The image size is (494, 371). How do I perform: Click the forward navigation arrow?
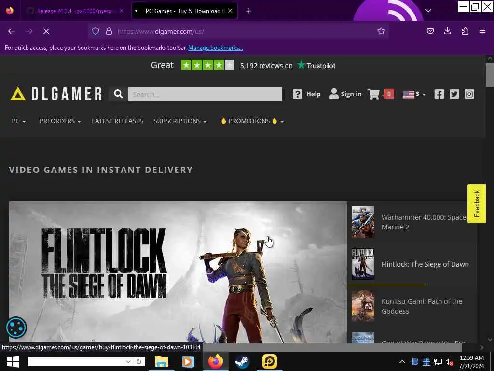pos(29,31)
